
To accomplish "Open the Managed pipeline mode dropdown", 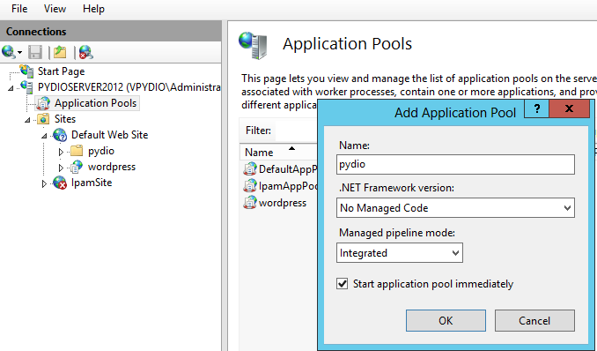I will [x=400, y=253].
